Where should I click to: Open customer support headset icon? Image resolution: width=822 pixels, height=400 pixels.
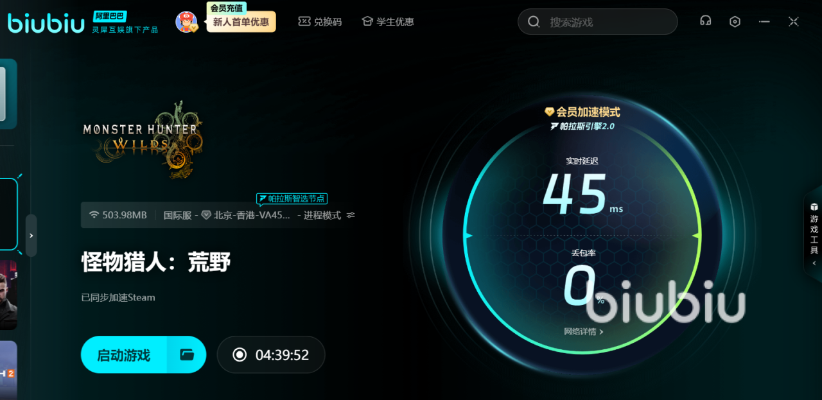click(705, 21)
